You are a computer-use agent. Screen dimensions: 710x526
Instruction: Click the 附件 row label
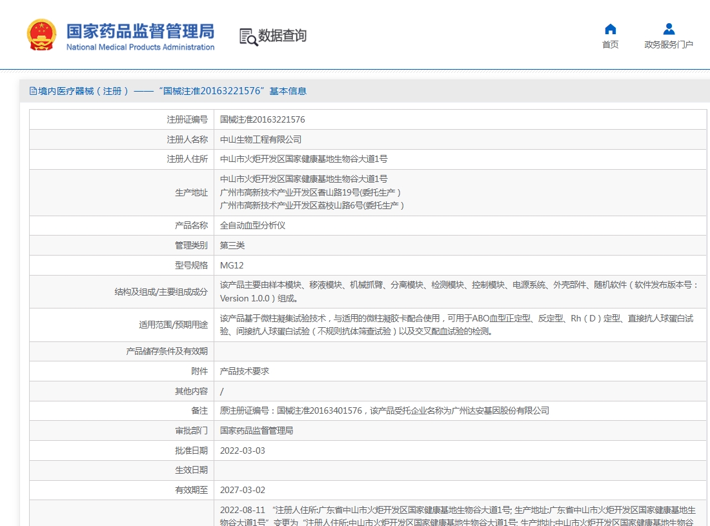click(199, 371)
